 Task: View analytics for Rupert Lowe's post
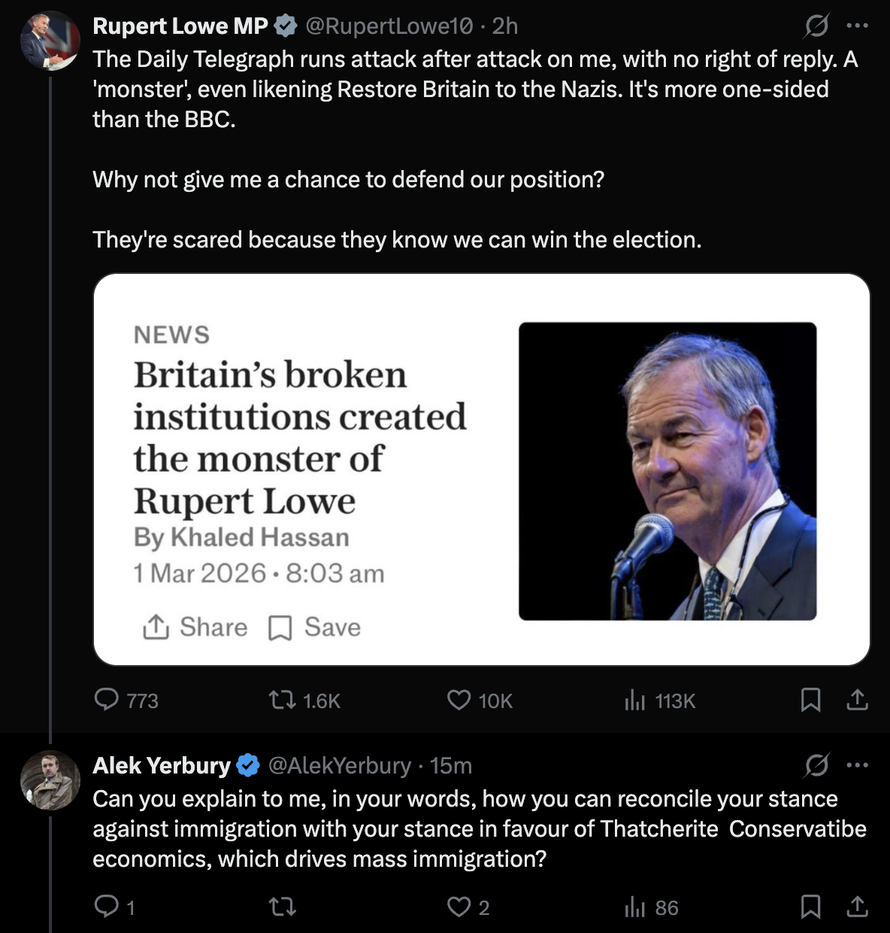click(x=635, y=701)
